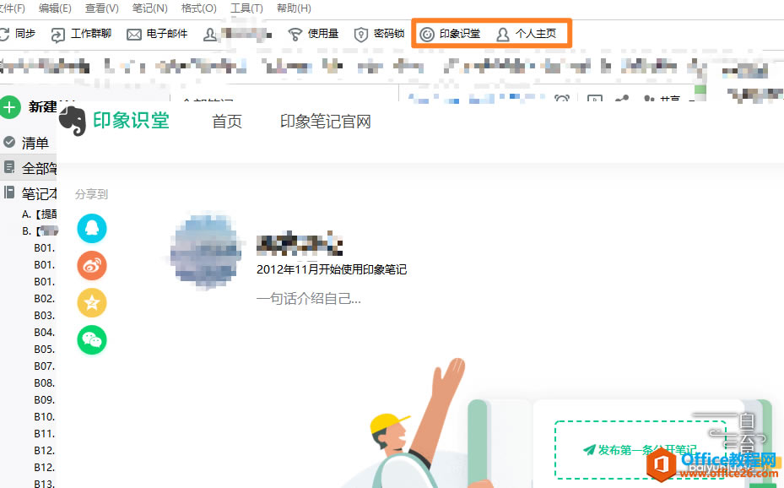Click the blurred account user icon in toolbar
This screenshot has width=784, height=488.
pos(210,35)
